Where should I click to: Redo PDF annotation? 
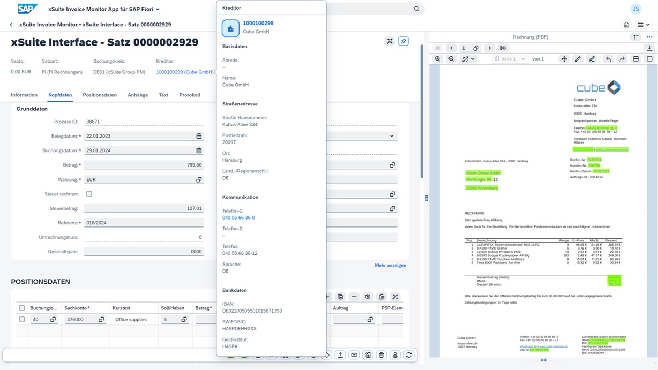[x=622, y=59]
